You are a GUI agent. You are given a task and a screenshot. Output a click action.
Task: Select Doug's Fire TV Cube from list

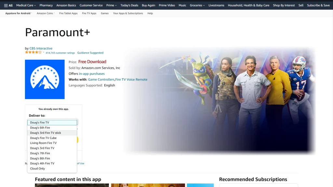[x=43, y=138]
